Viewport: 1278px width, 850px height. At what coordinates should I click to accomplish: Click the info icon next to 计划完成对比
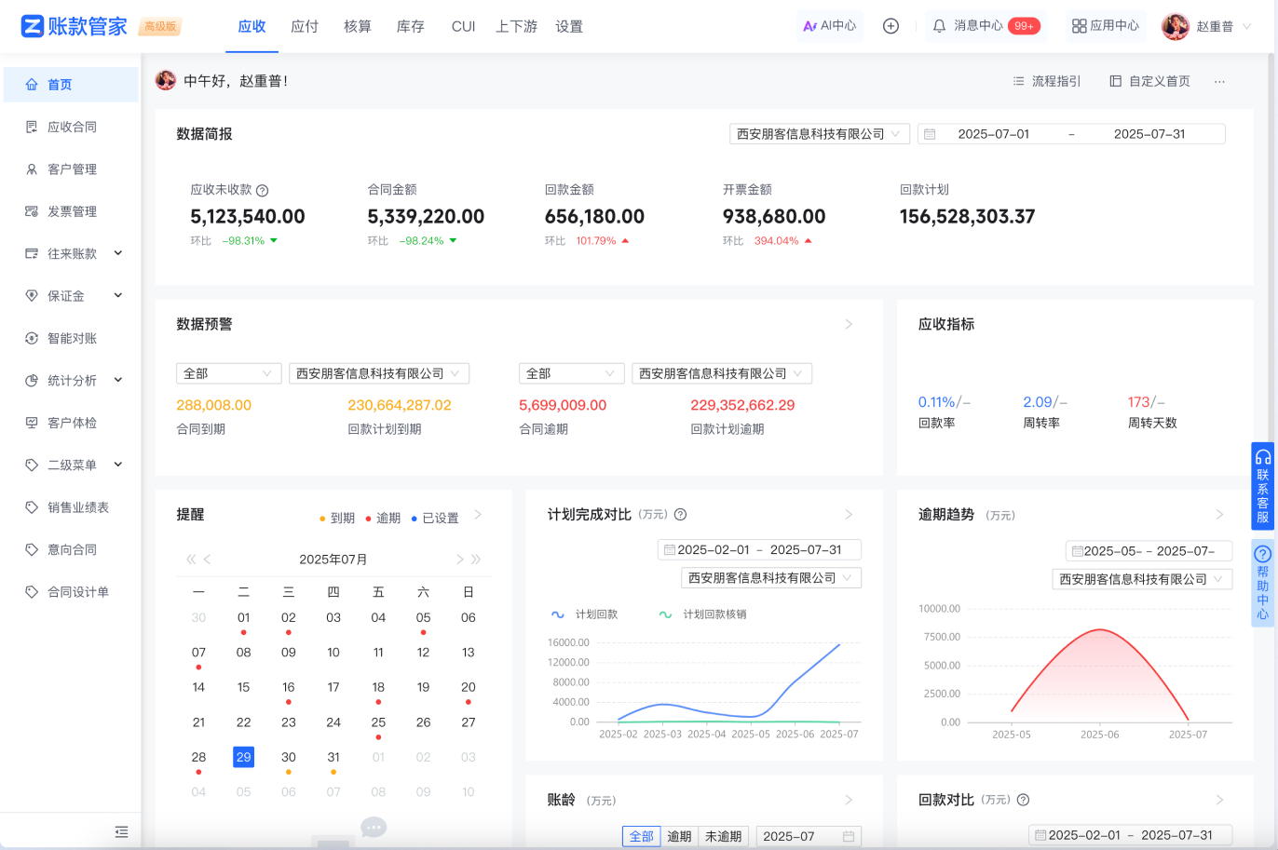[681, 515]
